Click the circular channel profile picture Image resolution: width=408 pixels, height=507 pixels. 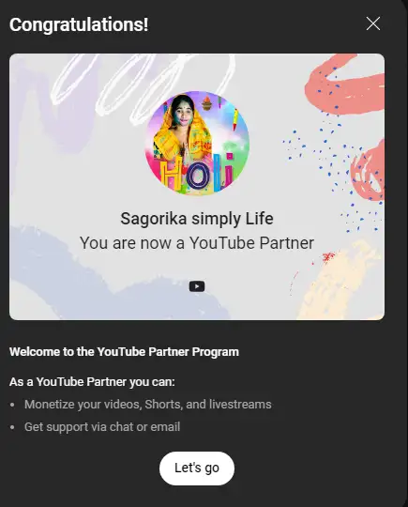[197, 144]
